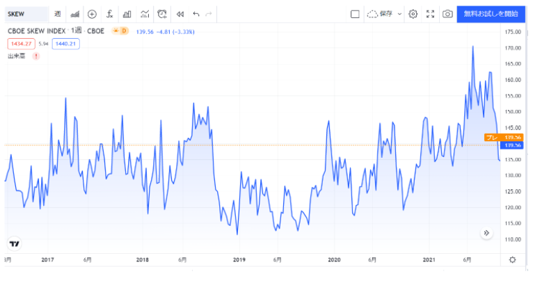This screenshot has height=283, width=533.
Task: Redo the last chart action
Action: pyautogui.click(x=209, y=14)
